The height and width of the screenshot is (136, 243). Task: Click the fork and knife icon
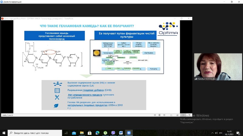click(x=57, y=97)
